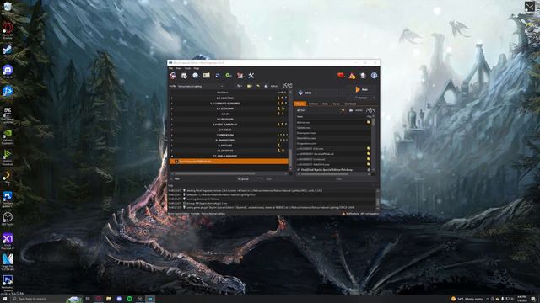
Task: Click the Run button
Action: point(362,89)
